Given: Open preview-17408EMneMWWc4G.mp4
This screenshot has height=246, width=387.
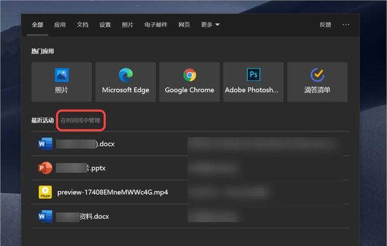Looking at the screenshot, I should click(x=190, y=192).
